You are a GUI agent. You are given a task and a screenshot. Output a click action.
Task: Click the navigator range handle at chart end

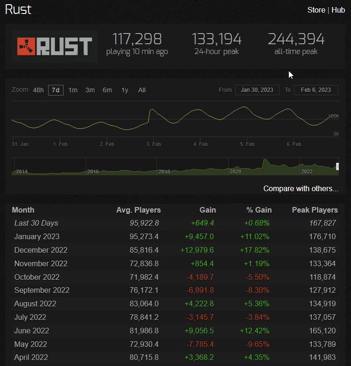coord(337,166)
